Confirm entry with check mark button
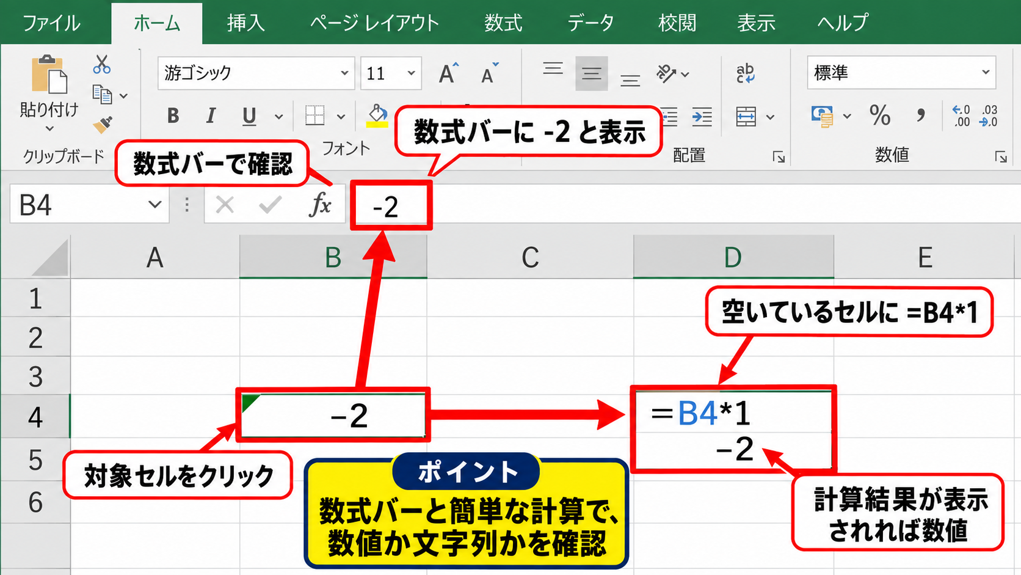Image resolution: width=1021 pixels, height=575 pixels. [x=270, y=205]
